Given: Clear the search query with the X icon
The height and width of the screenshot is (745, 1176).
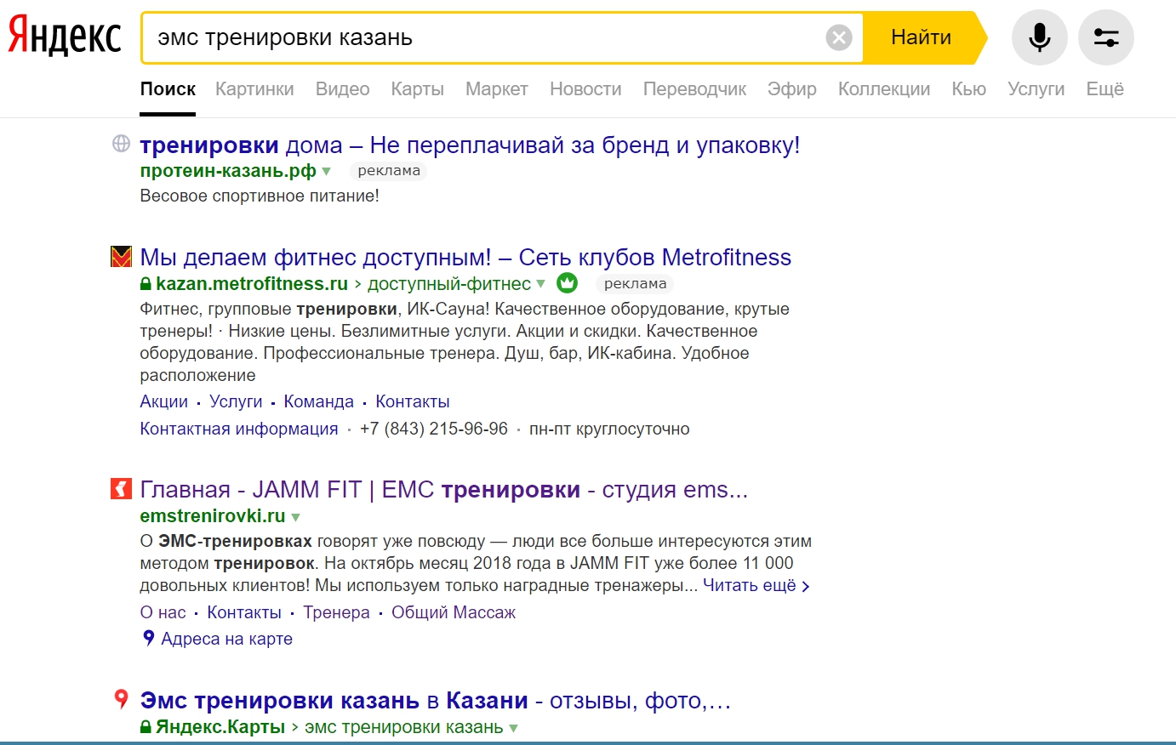Looking at the screenshot, I should 839,37.
